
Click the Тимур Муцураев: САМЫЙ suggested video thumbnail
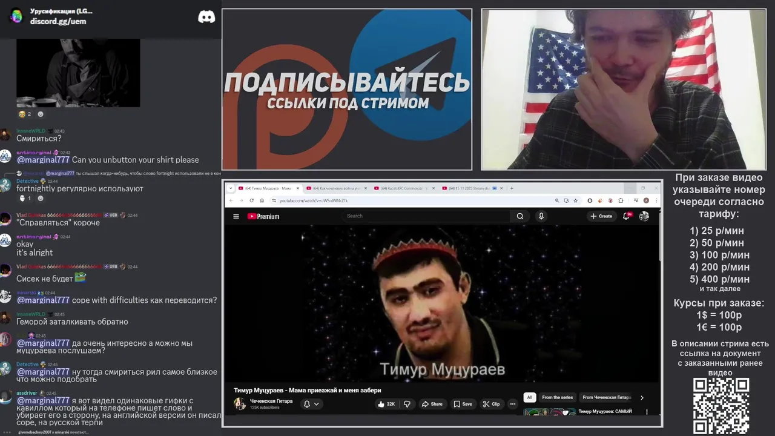click(x=550, y=412)
